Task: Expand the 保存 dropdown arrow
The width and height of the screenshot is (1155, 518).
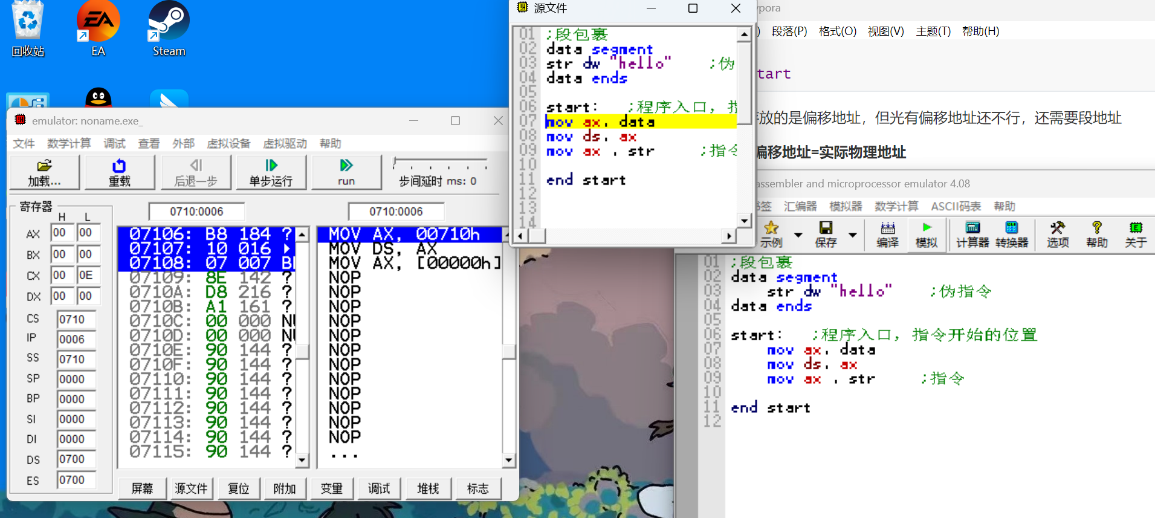Action: coord(853,235)
